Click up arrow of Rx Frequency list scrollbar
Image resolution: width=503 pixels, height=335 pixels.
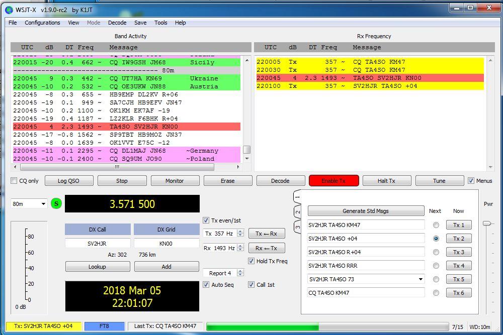[490, 60]
